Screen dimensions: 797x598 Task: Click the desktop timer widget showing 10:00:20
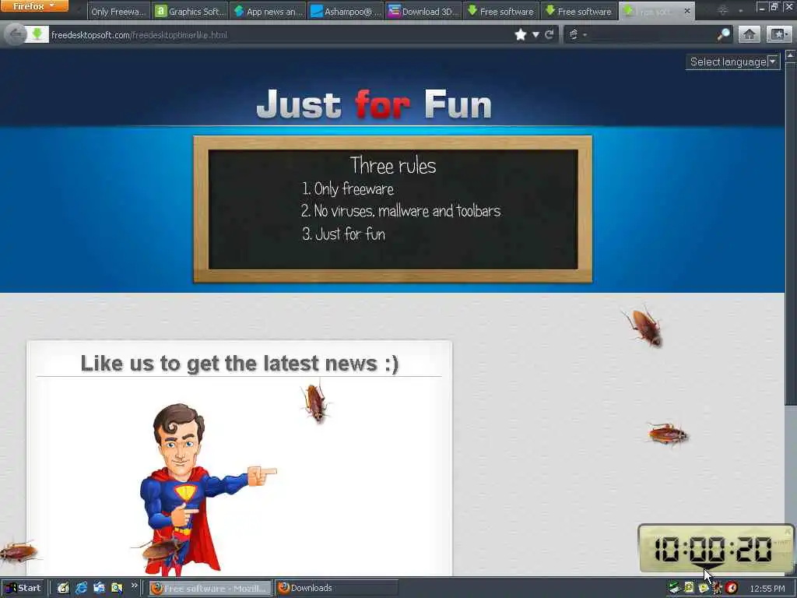click(716, 549)
